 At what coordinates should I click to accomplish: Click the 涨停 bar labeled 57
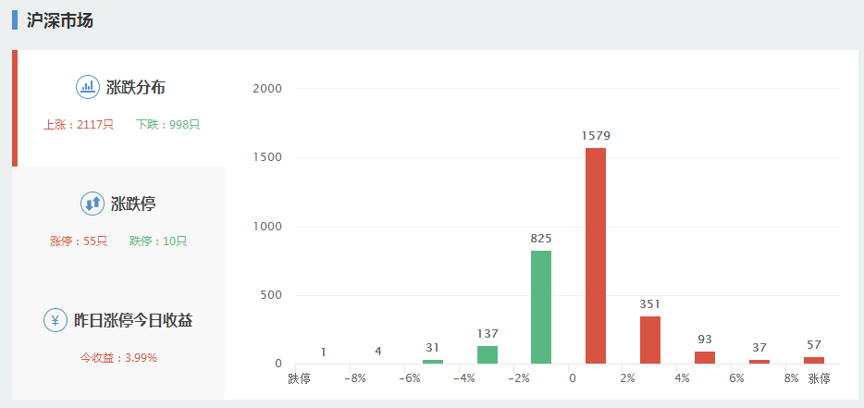(x=814, y=361)
